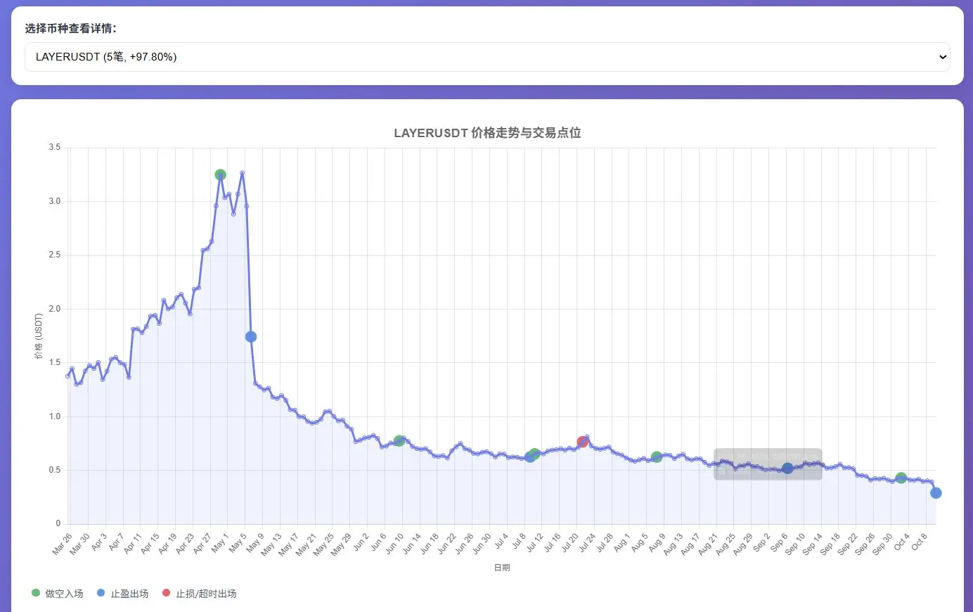The height and width of the screenshot is (612, 973).
Task: Click the 0.5 y-axis tick label
Action: point(54,470)
